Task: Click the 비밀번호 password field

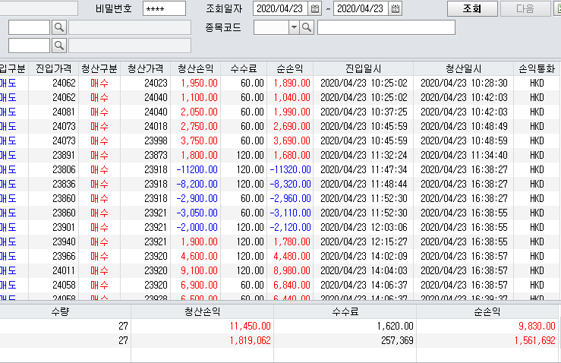Action: click(164, 9)
